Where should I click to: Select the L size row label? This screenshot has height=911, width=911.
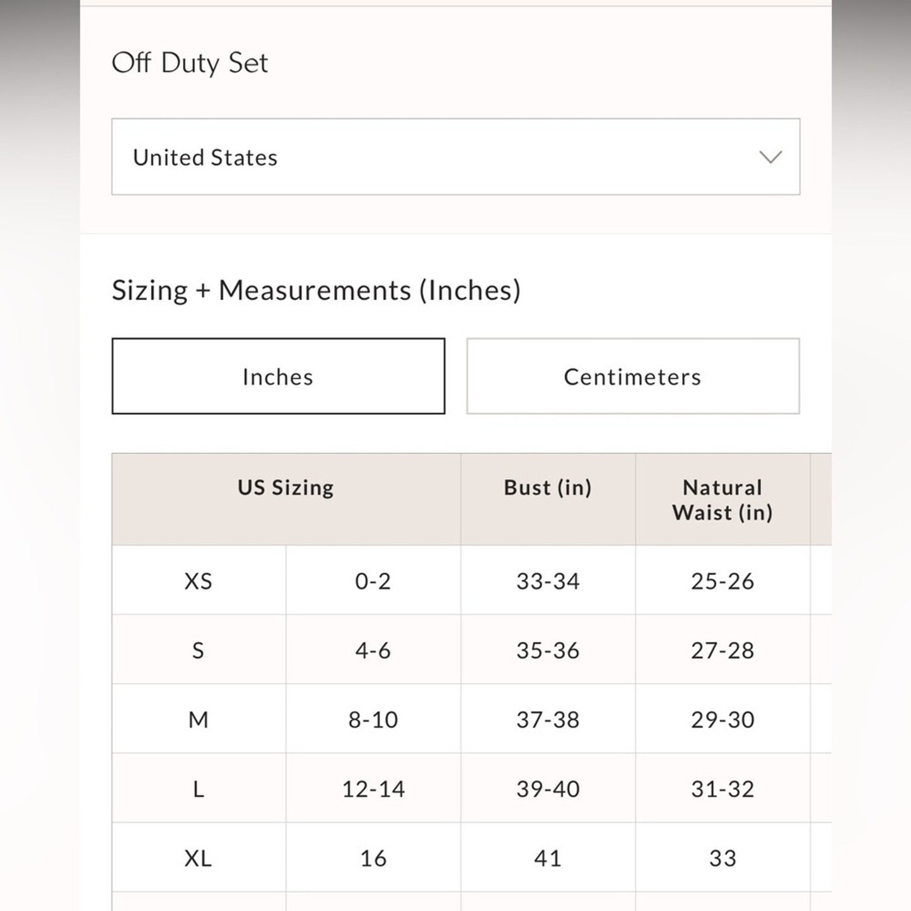click(198, 789)
